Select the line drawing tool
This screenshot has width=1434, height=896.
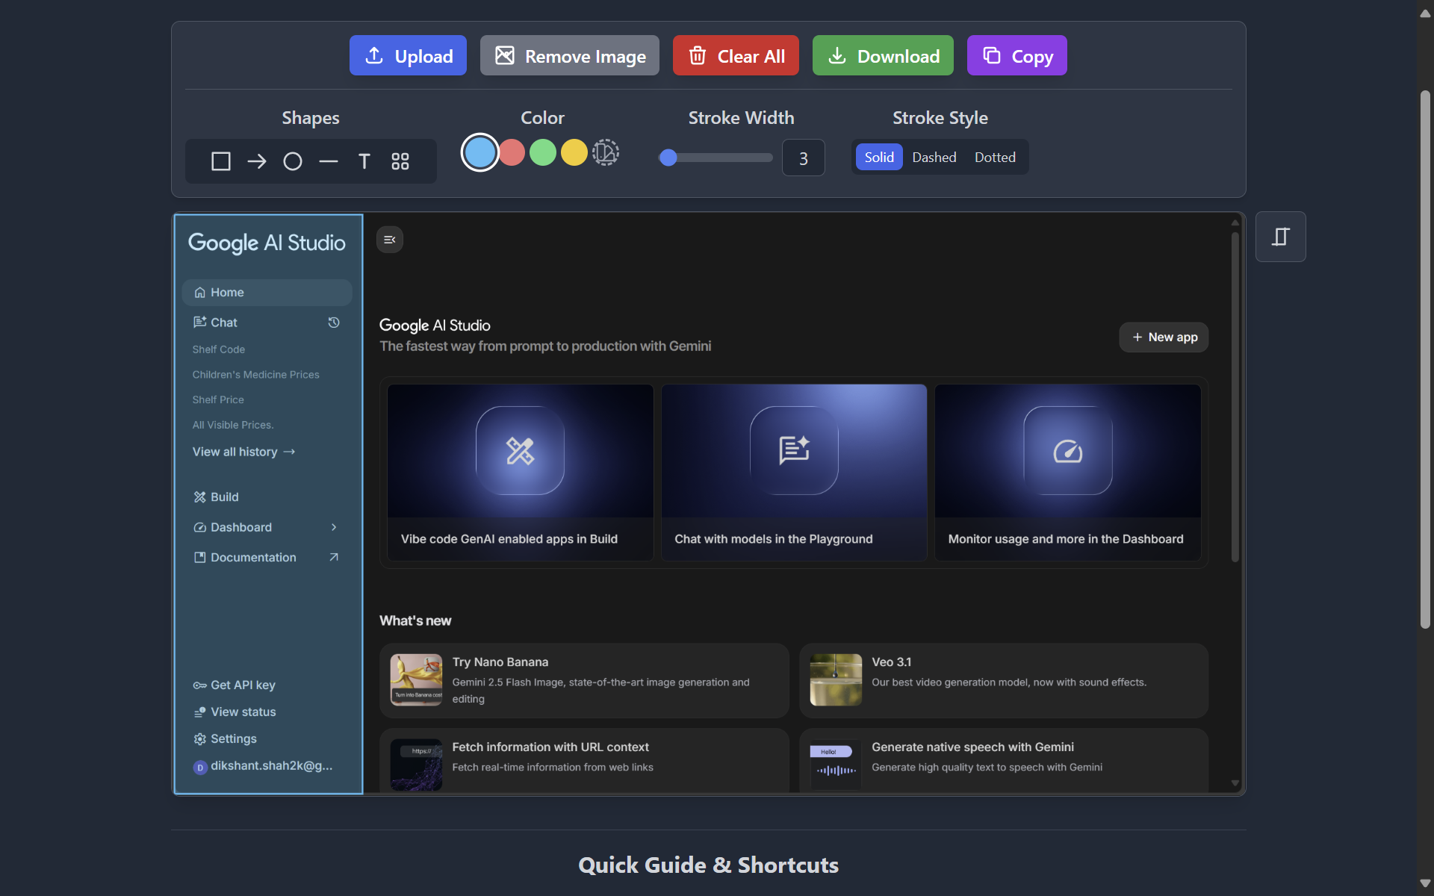click(x=328, y=161)
